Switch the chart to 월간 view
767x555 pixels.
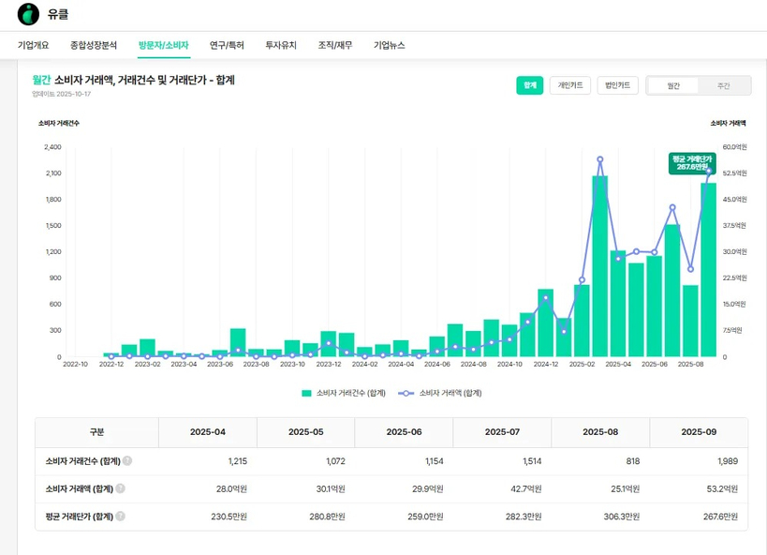point(673,85)
